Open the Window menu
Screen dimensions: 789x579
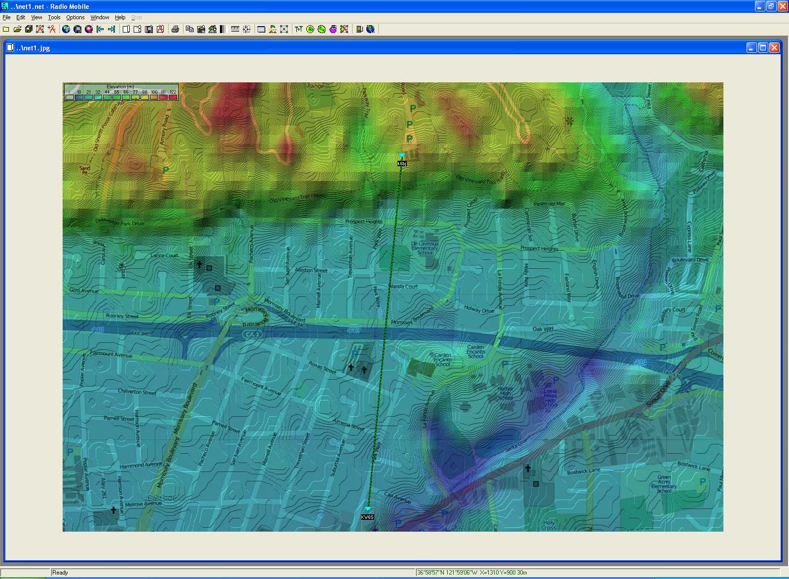coord(100,17)
